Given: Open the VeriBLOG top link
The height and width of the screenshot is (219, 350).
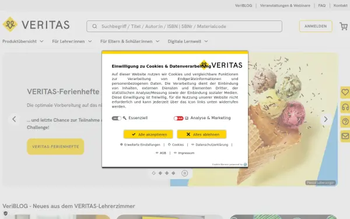Looking at the screenshot, I should tap(243, 6).
